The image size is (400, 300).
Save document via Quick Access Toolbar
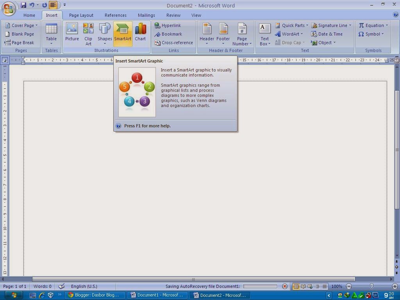coord(23,5)
